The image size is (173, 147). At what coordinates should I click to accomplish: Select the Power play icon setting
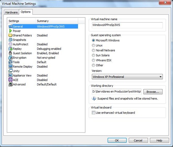pos(10,31)
